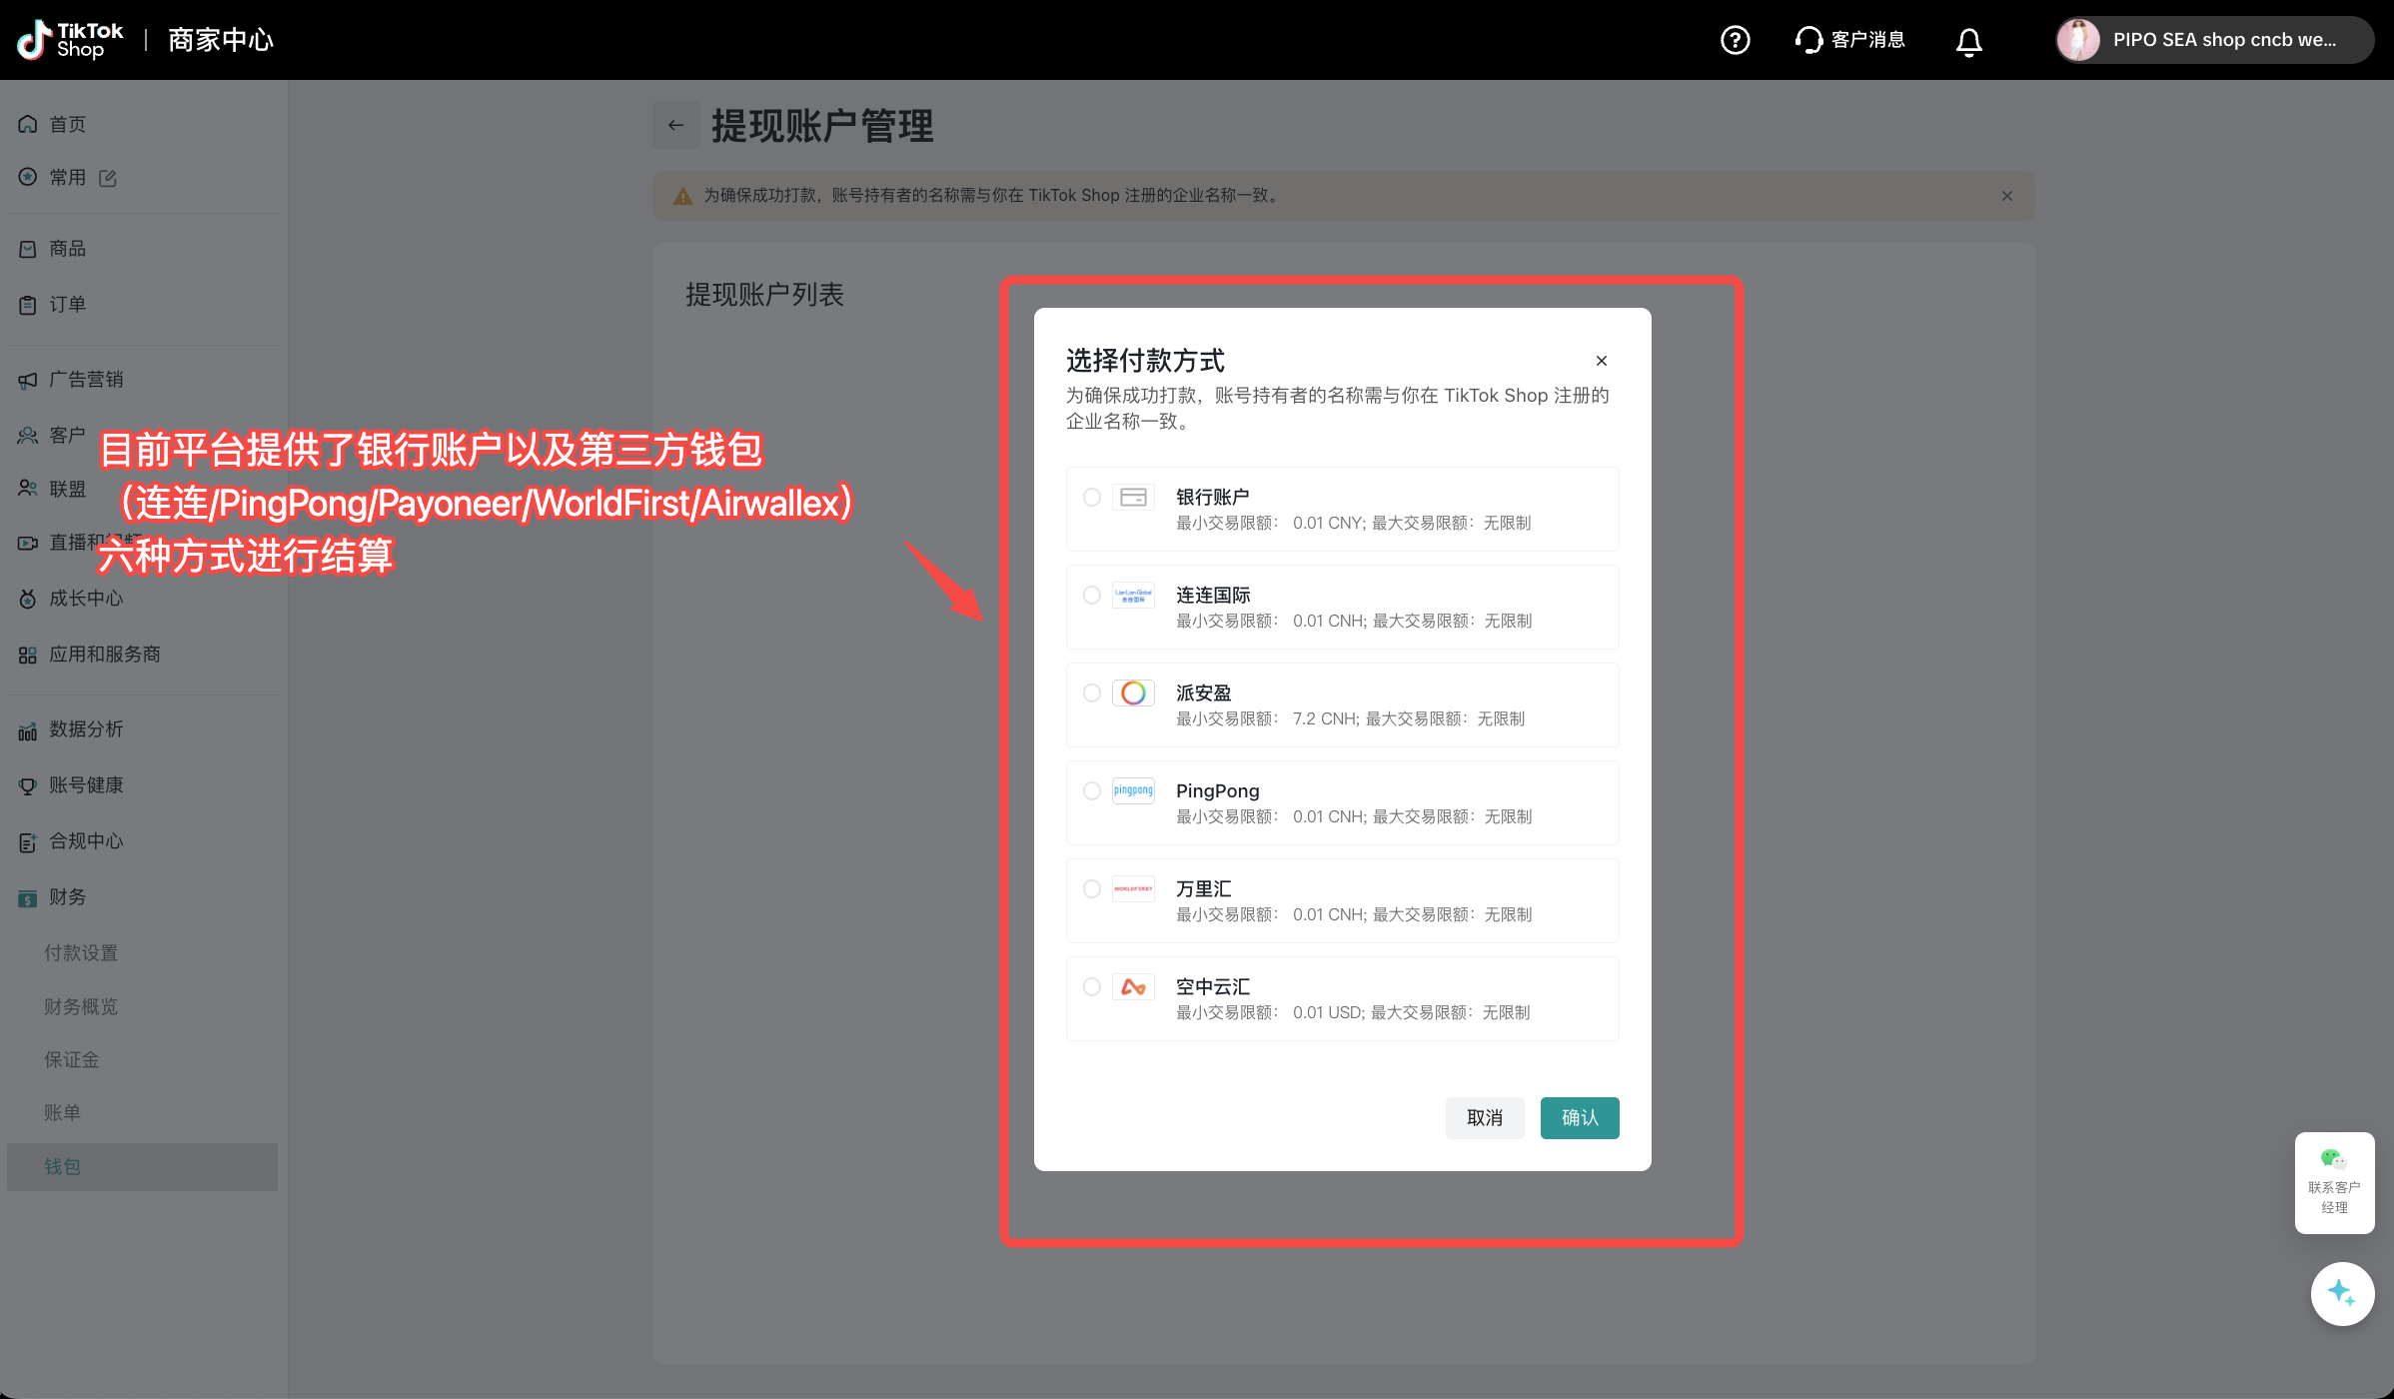Collapse the 财务 sidebar section
Screen dimensions: 2394x1399
tap(68, 897)
